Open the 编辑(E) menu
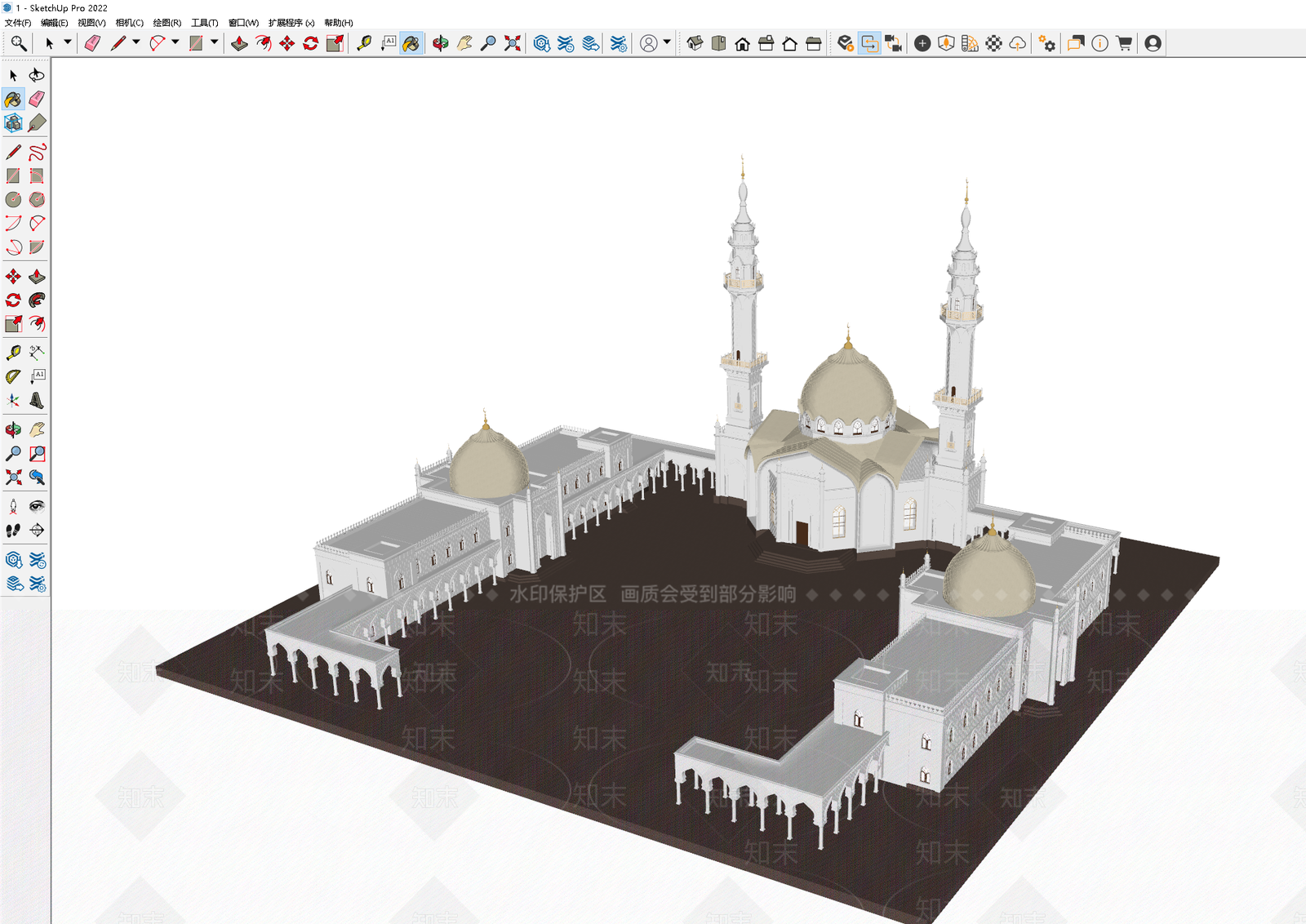 55,23
